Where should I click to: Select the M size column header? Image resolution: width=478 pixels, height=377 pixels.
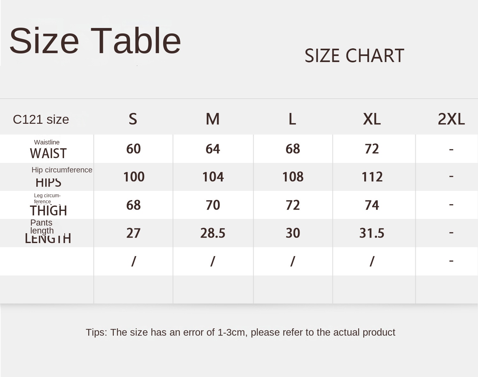213,119
